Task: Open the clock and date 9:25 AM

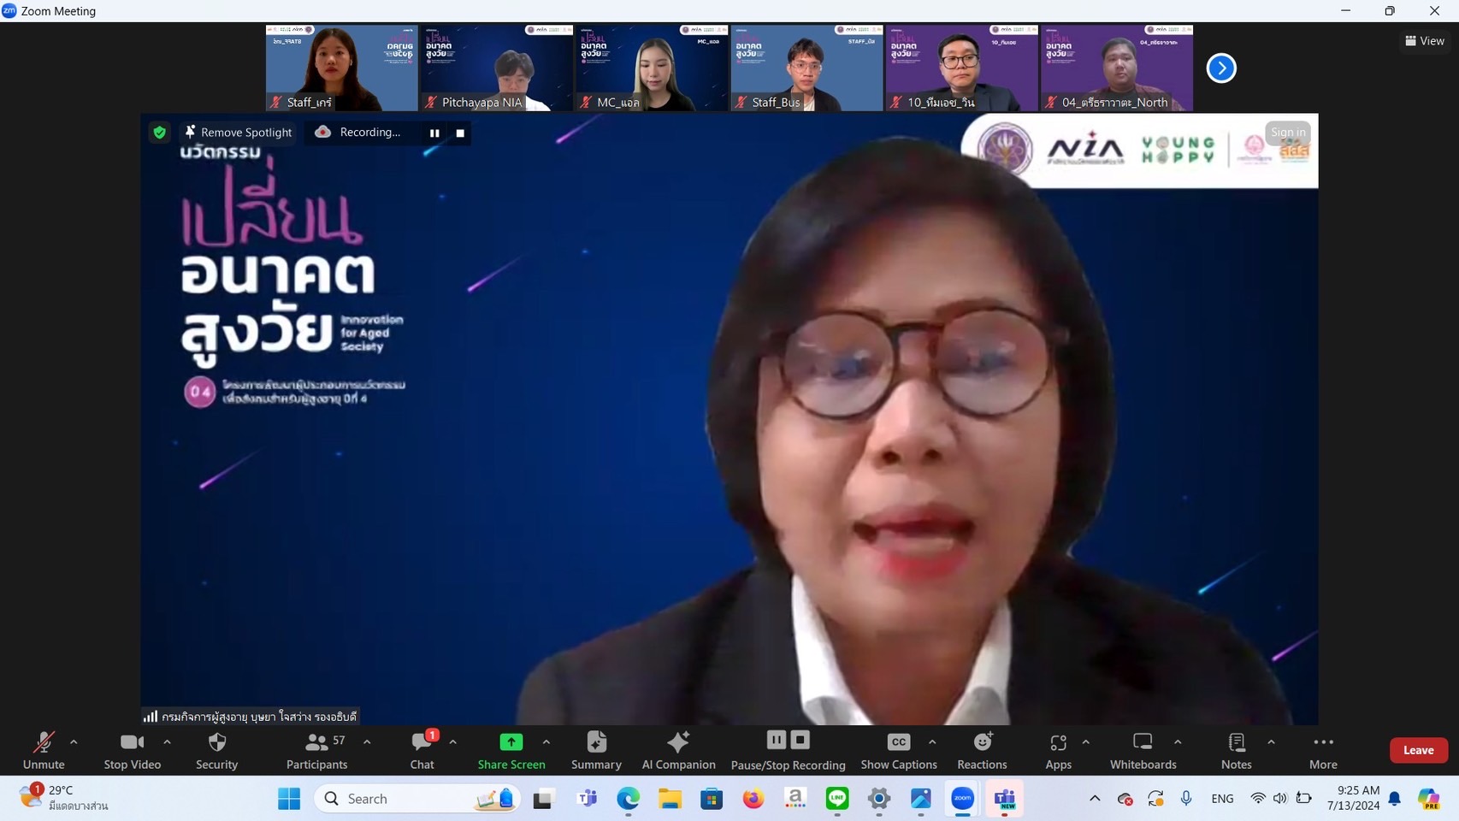Action: [x=1353, y=799]
